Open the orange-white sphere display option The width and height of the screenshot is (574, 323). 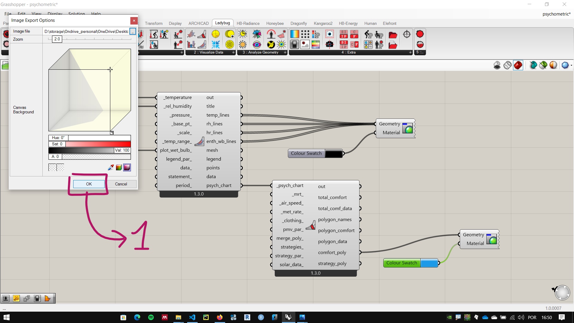(553, 65)
